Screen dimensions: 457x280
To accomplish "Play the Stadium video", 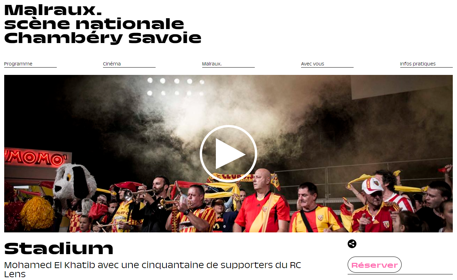I will pos(228,154).
